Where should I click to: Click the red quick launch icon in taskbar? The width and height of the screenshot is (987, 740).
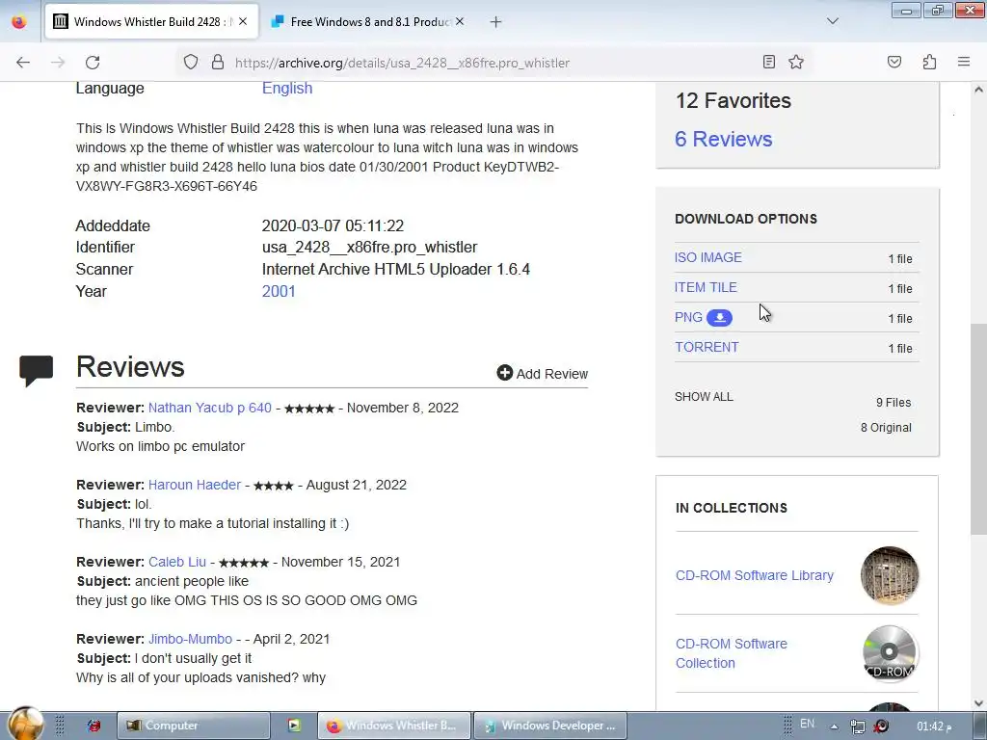tap(93, 726)
